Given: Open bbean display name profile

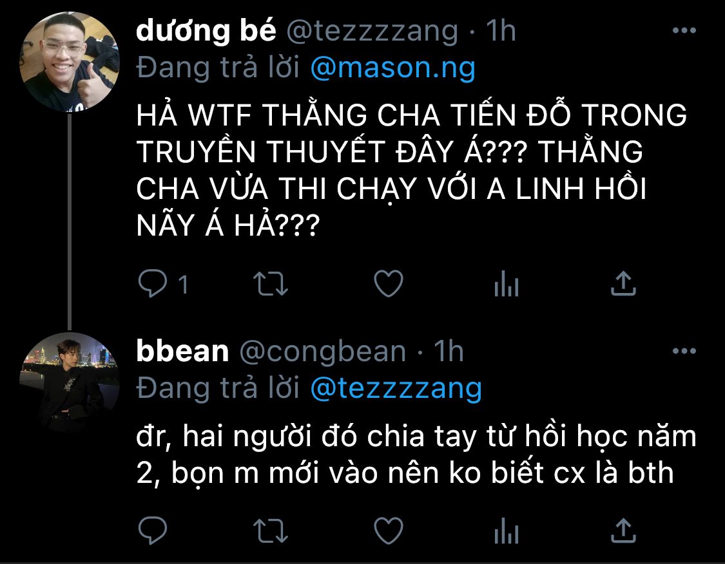Looking at the screenshot, I should (x=182, y=351).
